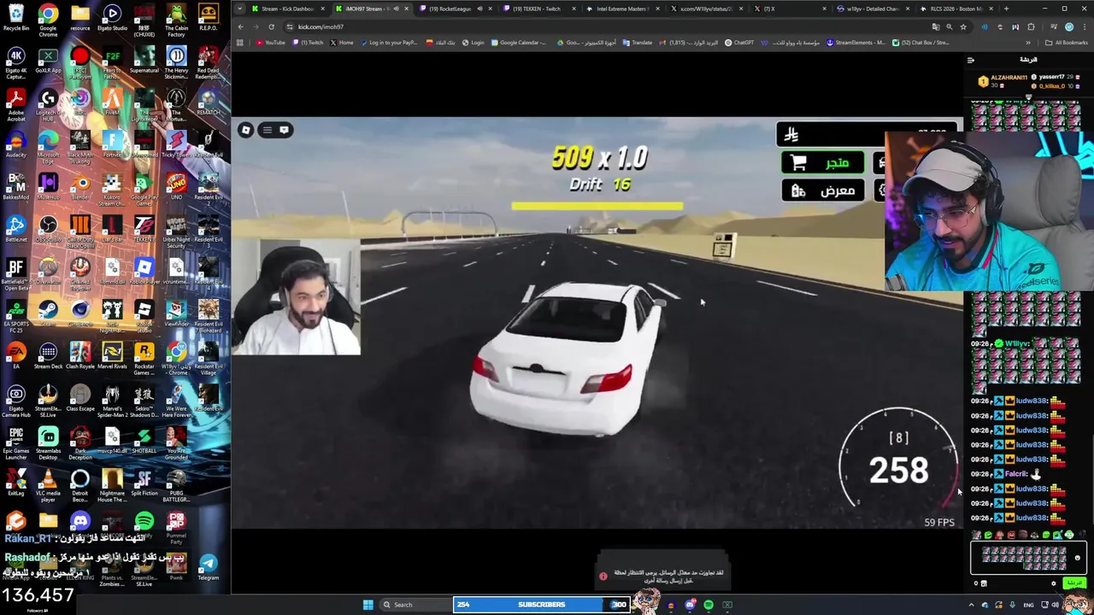
Task: Send chat message with green button
Action: (x=1073, y=583)
